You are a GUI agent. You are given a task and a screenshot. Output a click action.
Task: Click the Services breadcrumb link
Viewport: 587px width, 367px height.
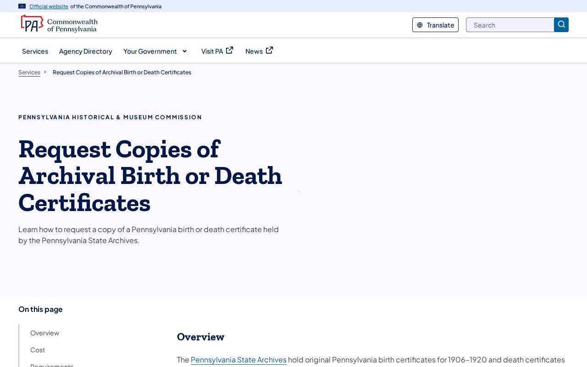click(x=29, y=72)
